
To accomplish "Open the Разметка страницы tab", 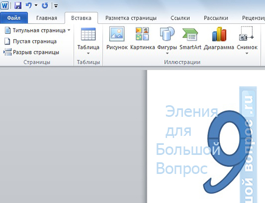I will tap(131, 18).
